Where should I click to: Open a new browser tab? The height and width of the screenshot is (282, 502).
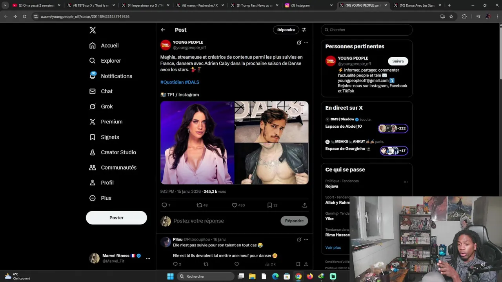(x=449, y=5)
